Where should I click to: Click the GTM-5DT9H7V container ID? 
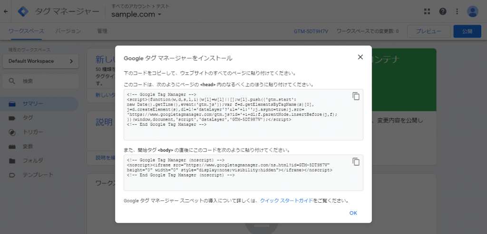coord(311,31)
